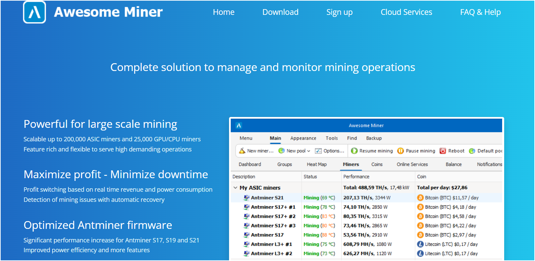
Task: Click 'Total: 488,59 TH/s' summary text
Action: tap(365, 188)
